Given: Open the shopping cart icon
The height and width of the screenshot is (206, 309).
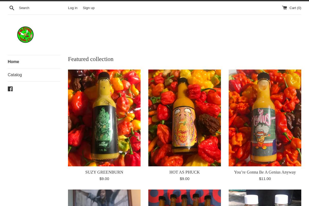Looking at the screenshot, I should click(284, 7).
